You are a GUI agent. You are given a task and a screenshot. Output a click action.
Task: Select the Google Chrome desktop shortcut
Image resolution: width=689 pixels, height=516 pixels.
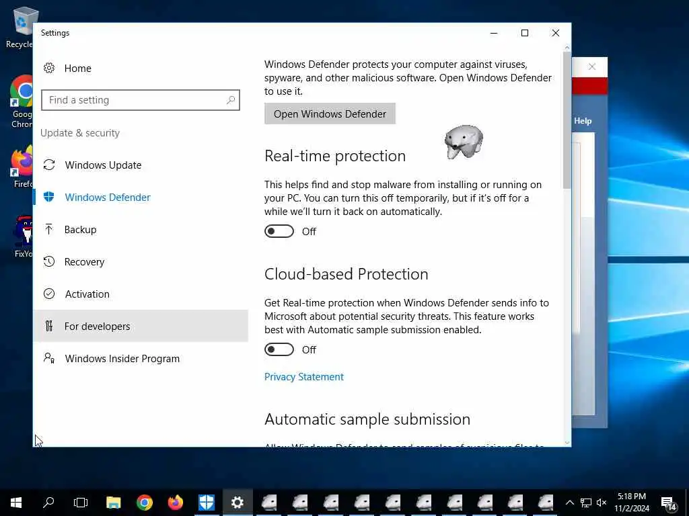point(21,102)
